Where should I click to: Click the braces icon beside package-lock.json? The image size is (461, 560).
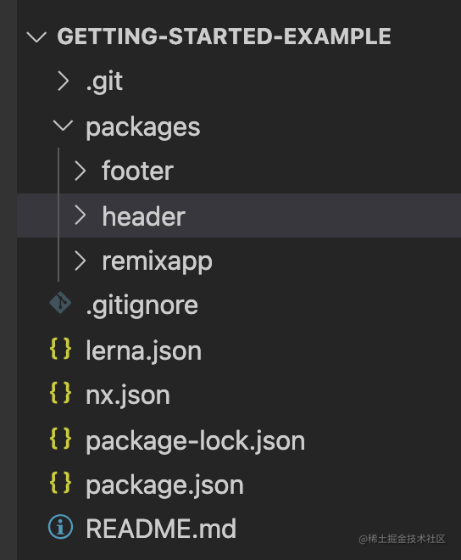coord(60,438)
